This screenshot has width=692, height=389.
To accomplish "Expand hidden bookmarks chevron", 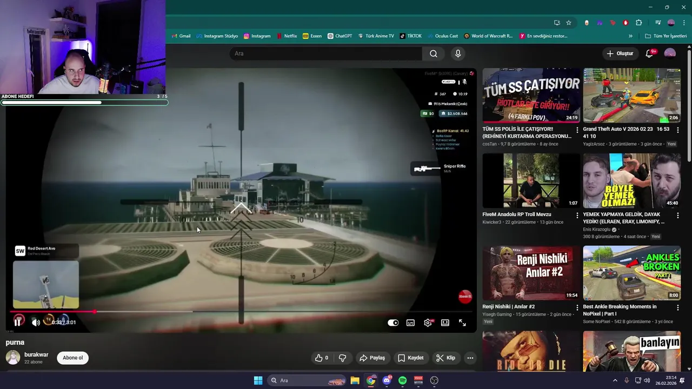I will (630, 36).
